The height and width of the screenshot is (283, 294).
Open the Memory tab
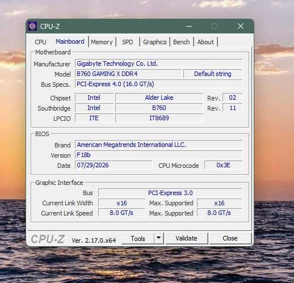click(102, 42)
